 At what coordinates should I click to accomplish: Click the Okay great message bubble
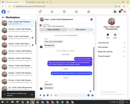[x=48, y=84]
